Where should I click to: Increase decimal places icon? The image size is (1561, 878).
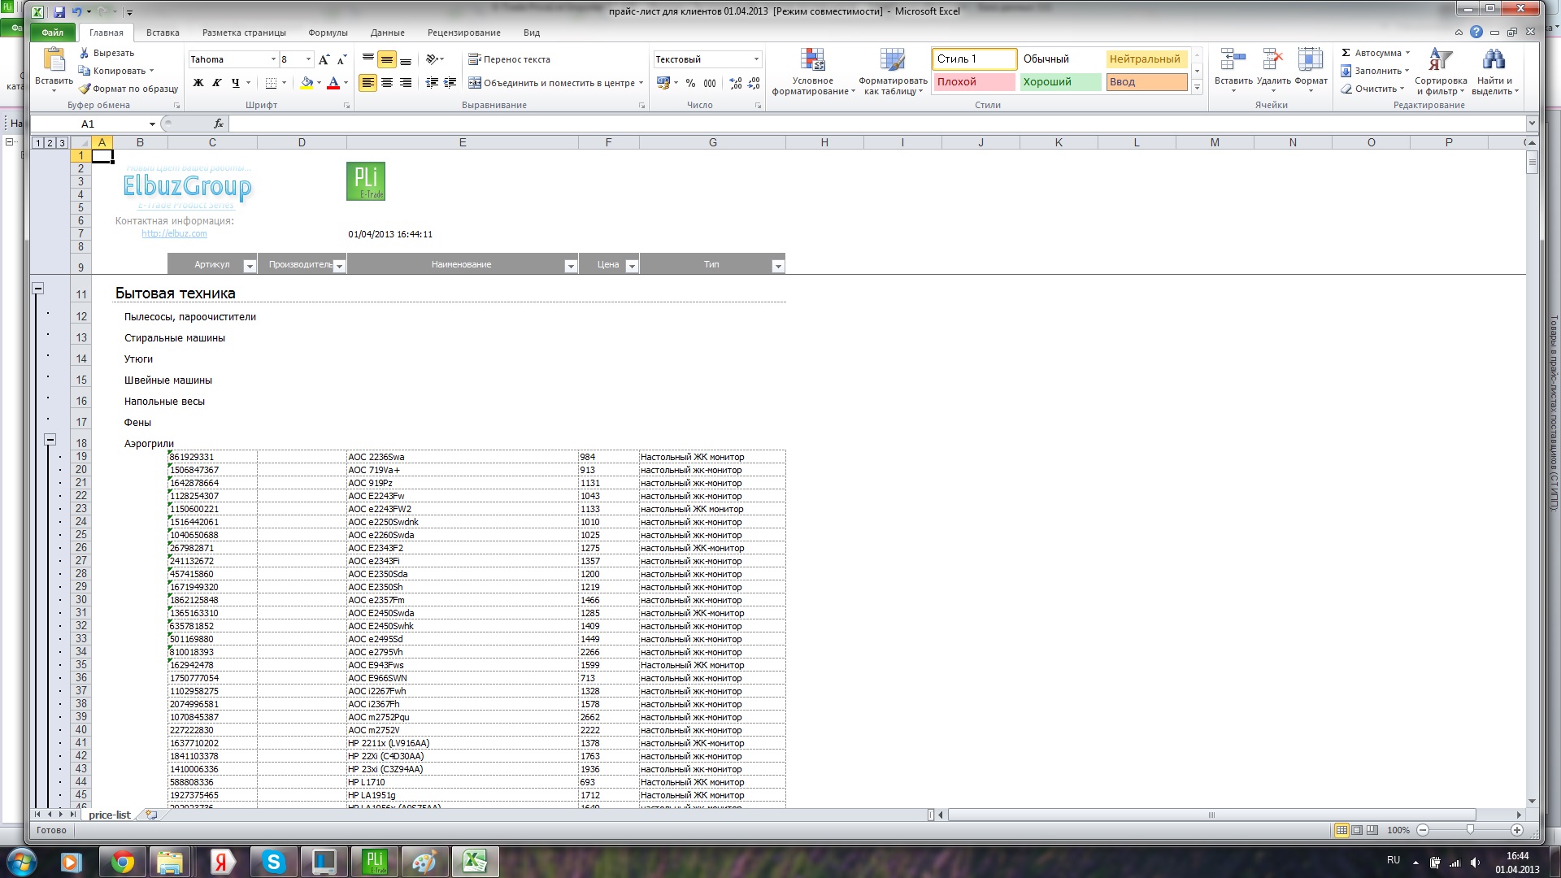(736, 83)
